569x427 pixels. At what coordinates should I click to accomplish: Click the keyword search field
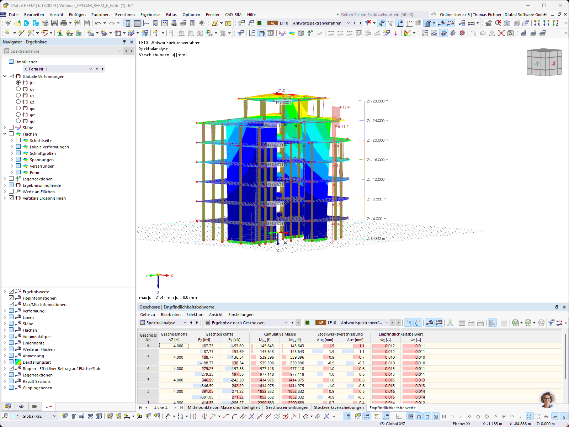[x=384, y=15]
